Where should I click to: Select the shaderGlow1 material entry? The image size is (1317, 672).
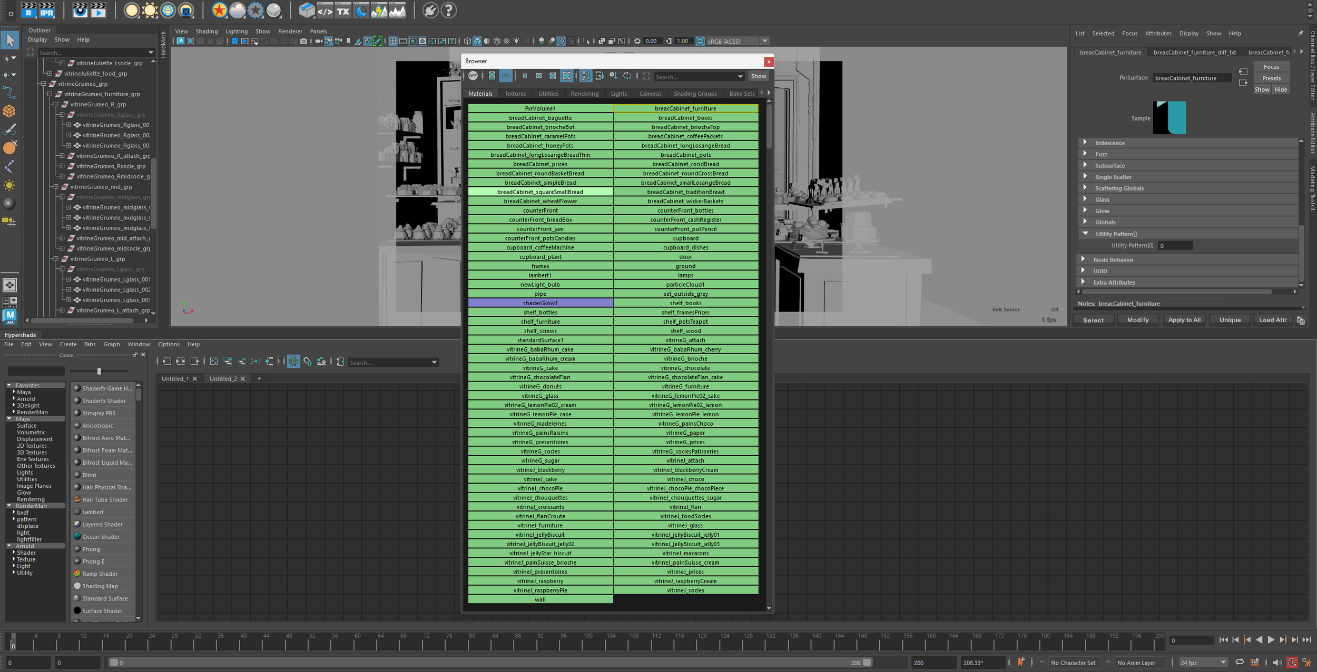point(540,303)
